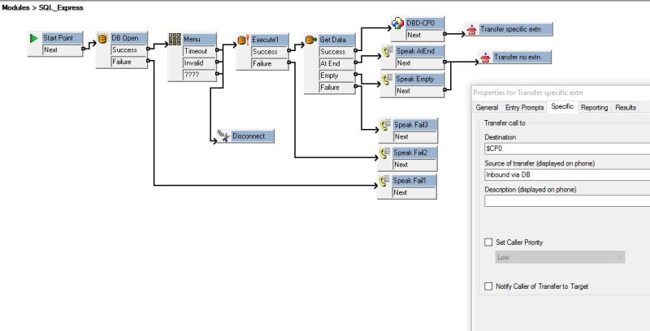The height and width of the screenshot is (331, 650).
Task: Click the Next result under Start Point
Action: pos(62,50)
